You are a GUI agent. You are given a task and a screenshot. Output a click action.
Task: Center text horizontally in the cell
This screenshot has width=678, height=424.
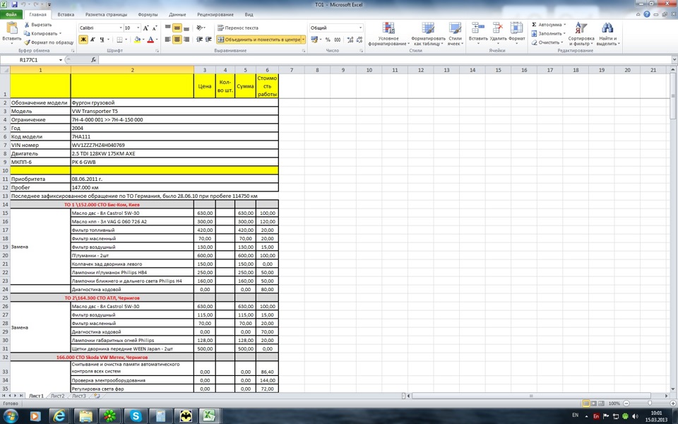click(x=177, y=40)
